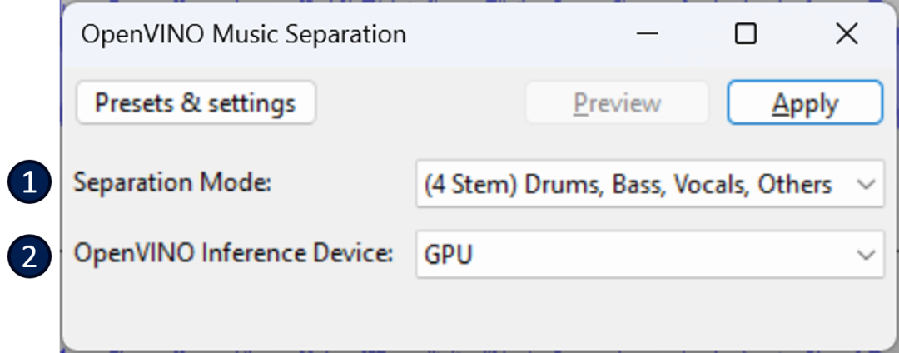The height and width of the screenshot is (353, 899).
Task: Select the '(4 Stem) Drums, Bass, Vocals, Others' text
Action: pos(628,184)
